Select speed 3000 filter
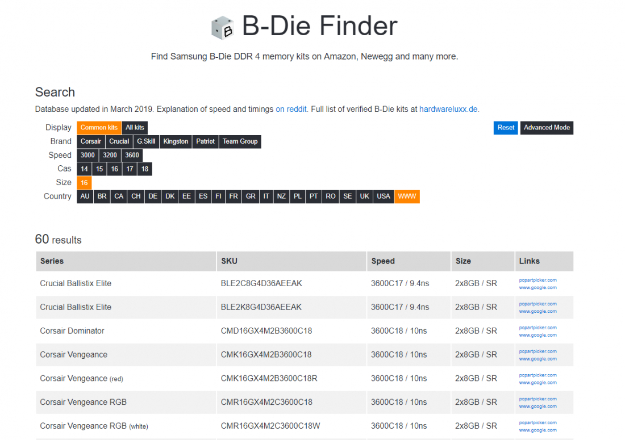This screenshot has width=625, height=440. click(88, 156)
